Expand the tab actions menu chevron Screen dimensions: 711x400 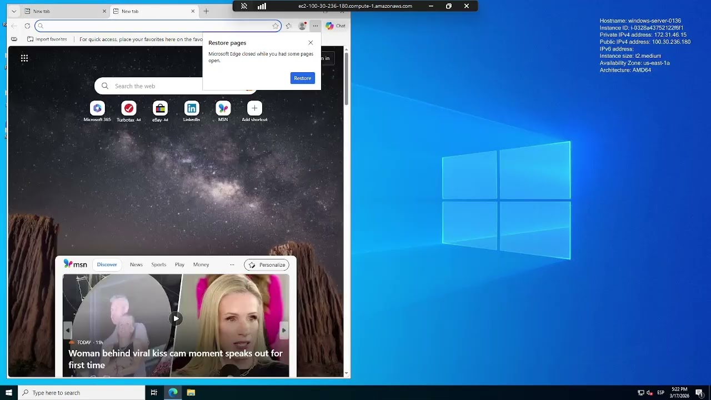14,11
